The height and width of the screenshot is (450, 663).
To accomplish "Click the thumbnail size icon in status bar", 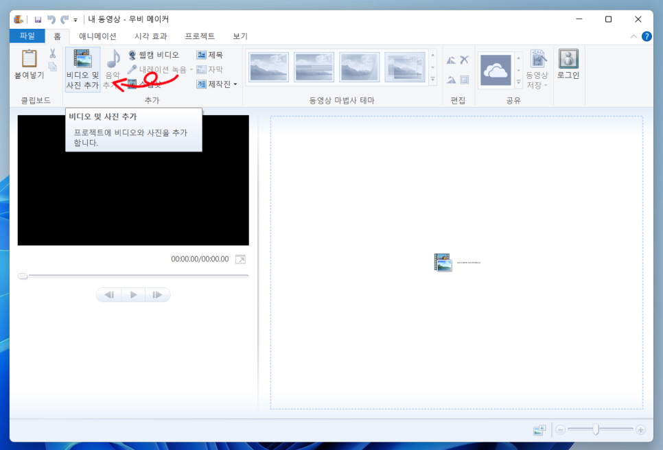I will 539,430.
